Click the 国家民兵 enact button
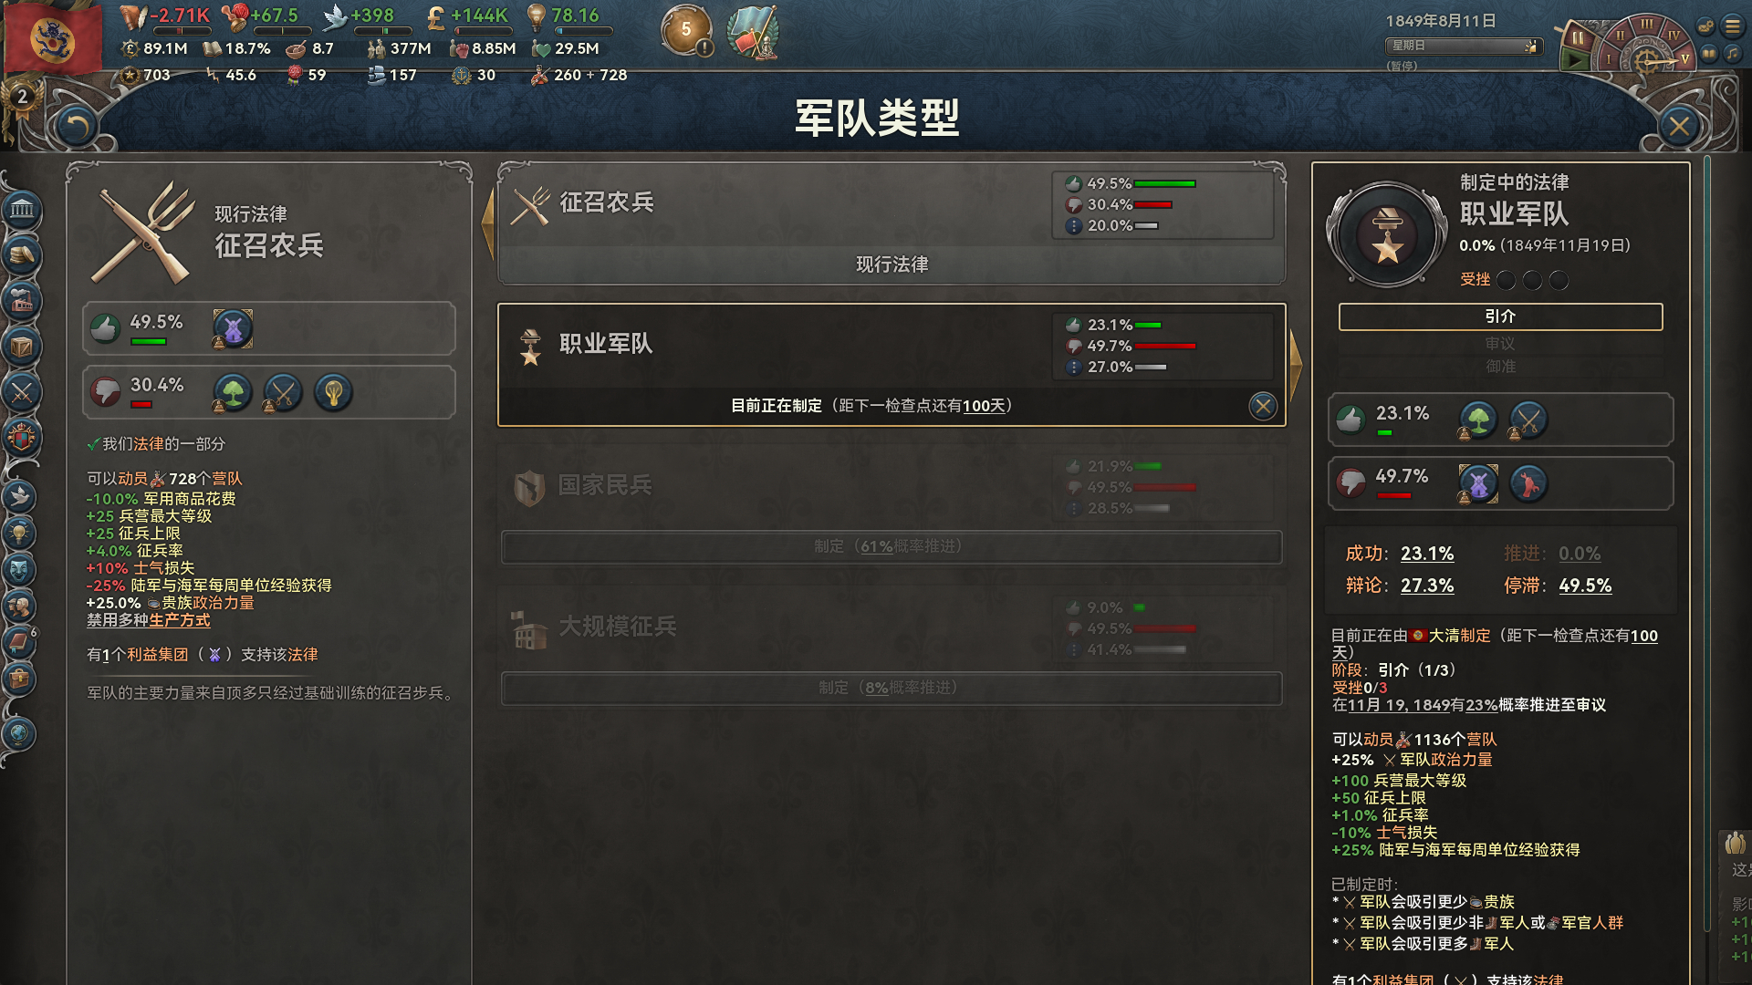Image resolution: width=1752 pixels, height=985 pixels. tap(892, 546)
